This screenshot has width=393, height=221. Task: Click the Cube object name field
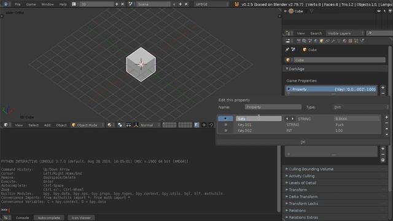click(340, 60)
